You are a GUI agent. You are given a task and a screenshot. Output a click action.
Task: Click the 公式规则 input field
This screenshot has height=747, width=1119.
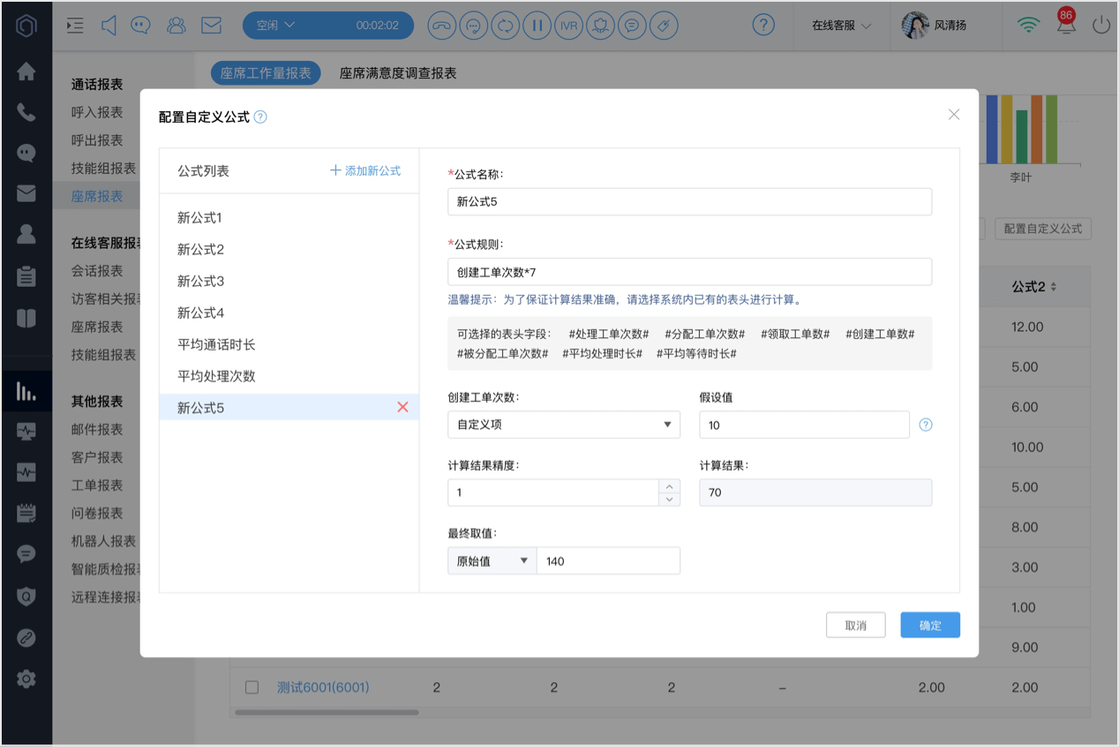click(689, 272)
